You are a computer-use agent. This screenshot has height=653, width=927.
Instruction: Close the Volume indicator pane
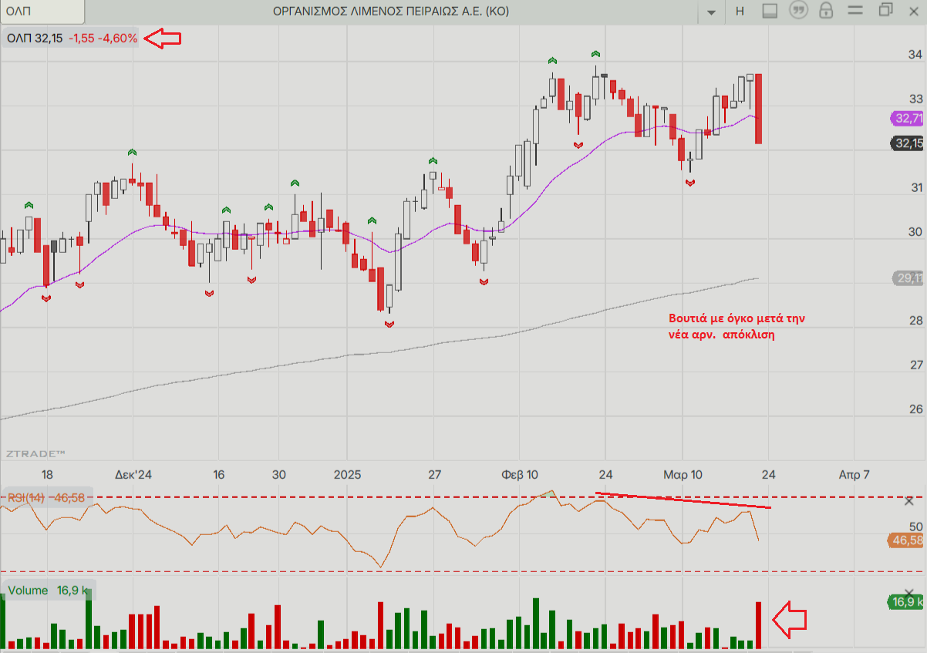908,594
